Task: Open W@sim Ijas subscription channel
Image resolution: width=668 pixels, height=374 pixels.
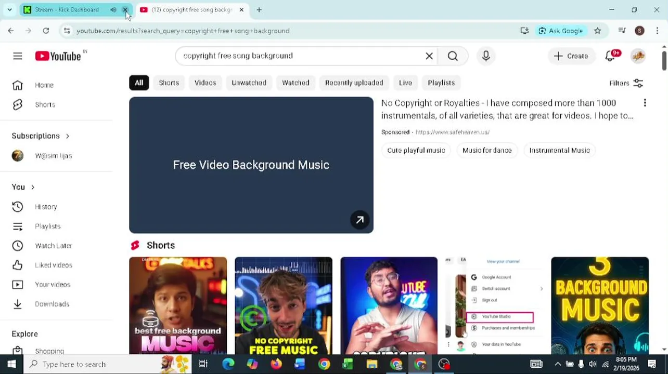Action: [56, 156]
